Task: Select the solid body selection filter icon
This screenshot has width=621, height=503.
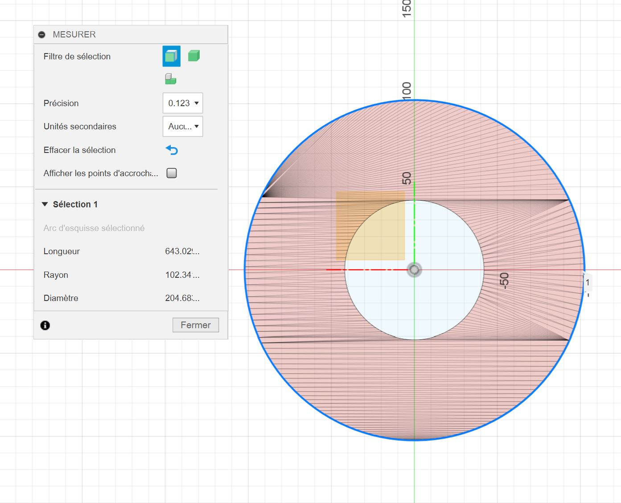Action: [193, 56]
